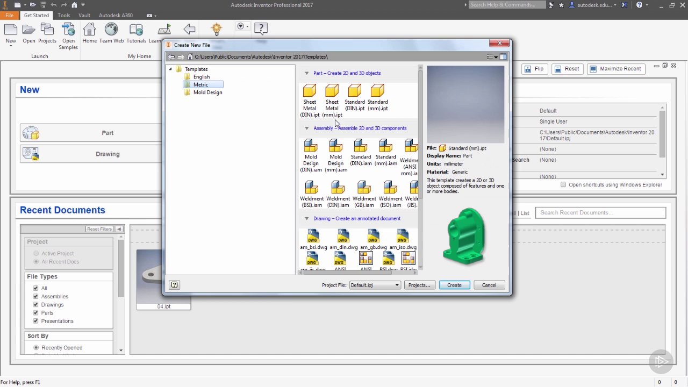Choose the Standard (mm).ipt part template

point(377,97)
